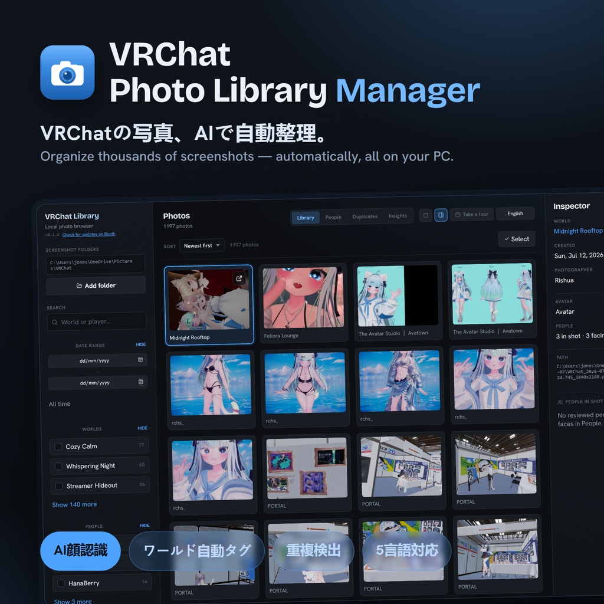Switch to the Duplicates tab

[365, 216]
